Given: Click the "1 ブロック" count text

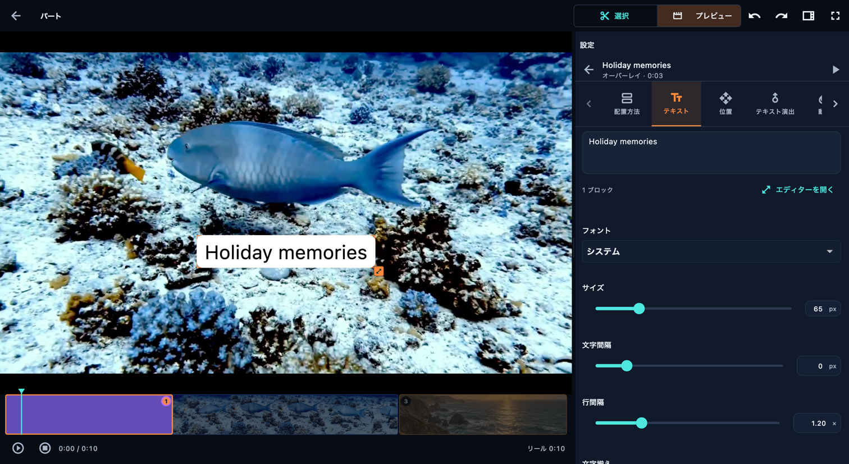Looking at the screenshot, I should pyautogui.click(x=597, y=190).
